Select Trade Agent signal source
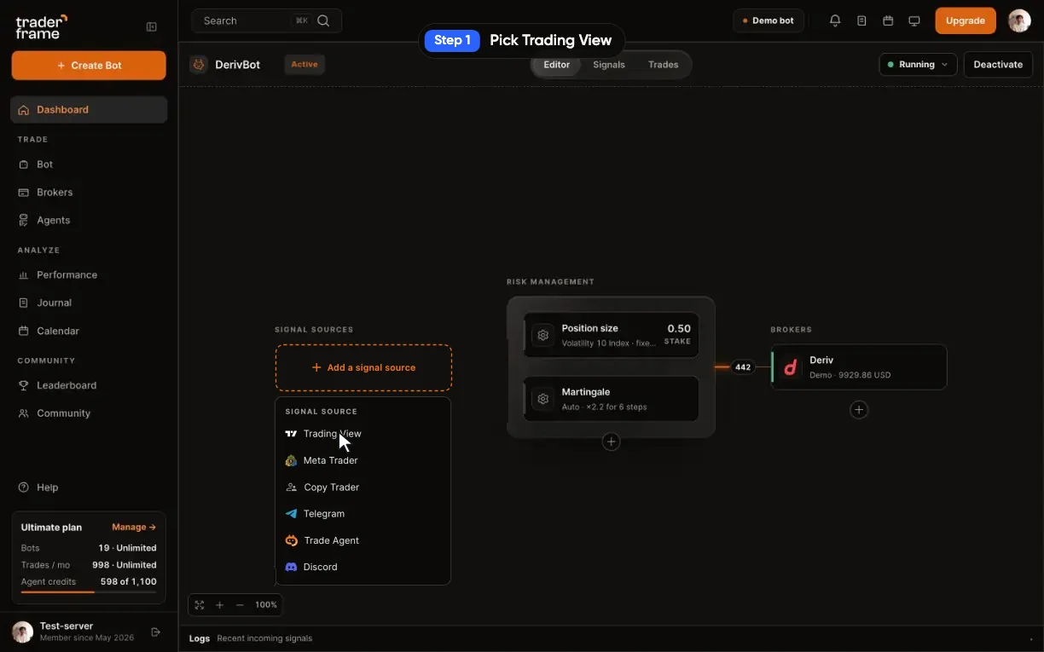The image size is (1044, 652). (x=363, y=540)
